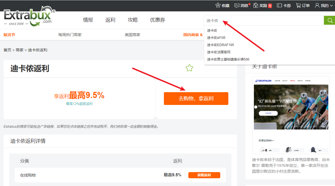Screen dimensions: 335x186
Task: Switch to the 优惠券 section
Action: [x=157, y=20]
